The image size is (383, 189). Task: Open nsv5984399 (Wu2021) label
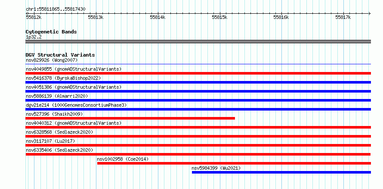click(216, 168)
